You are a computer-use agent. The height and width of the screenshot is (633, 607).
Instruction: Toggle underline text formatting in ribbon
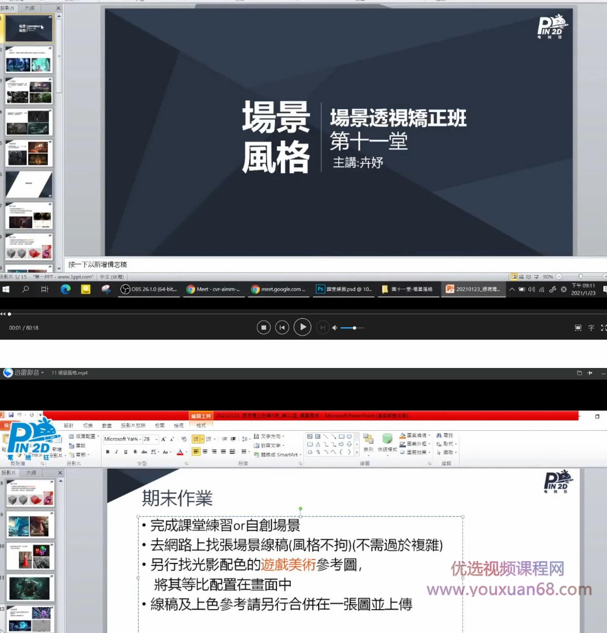[x=126, y=452]
